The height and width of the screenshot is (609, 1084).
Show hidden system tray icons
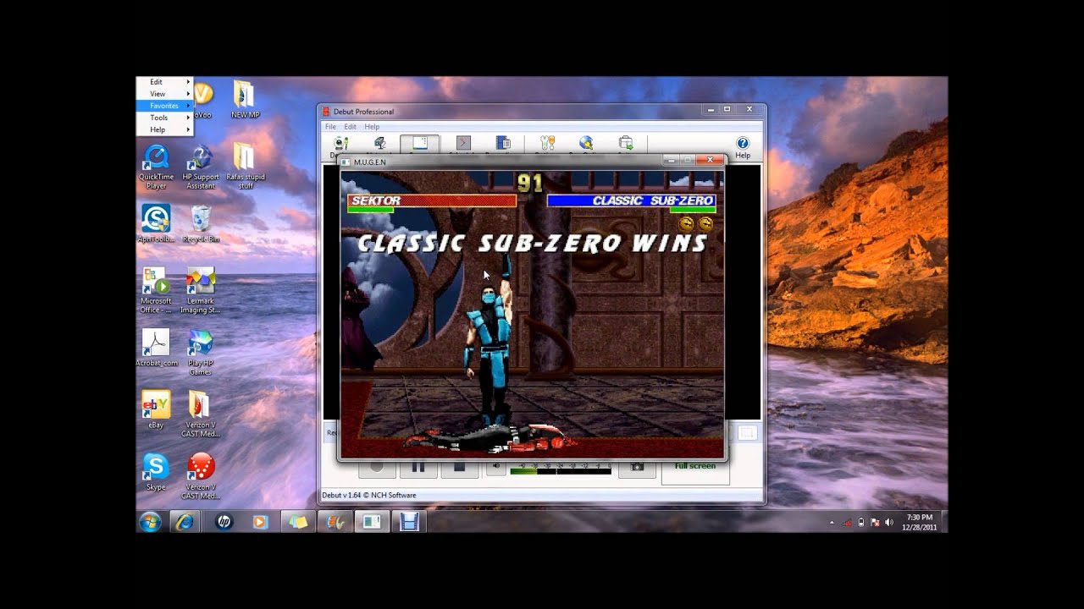click(832, 523)
